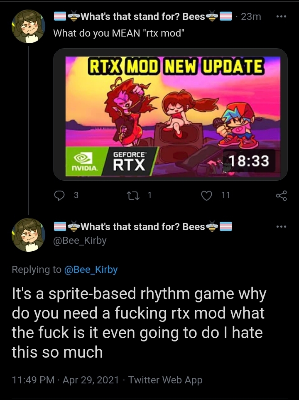Image resolution: width=299 pixels, height=400 pixels.
Task: Click the 23m timestamp on the first tweet
Action: click(x=251, y=17)
